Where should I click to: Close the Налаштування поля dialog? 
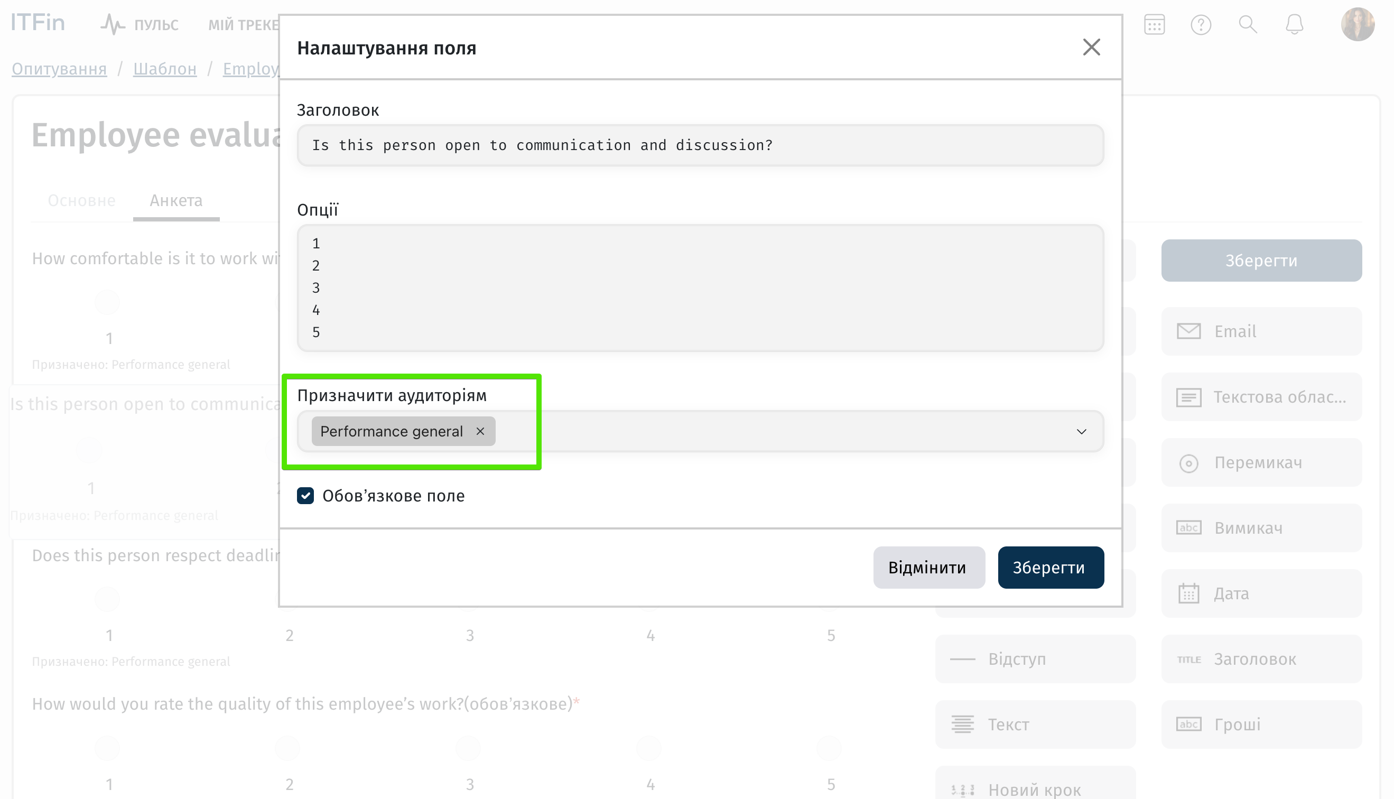(x=1091, y=48)
